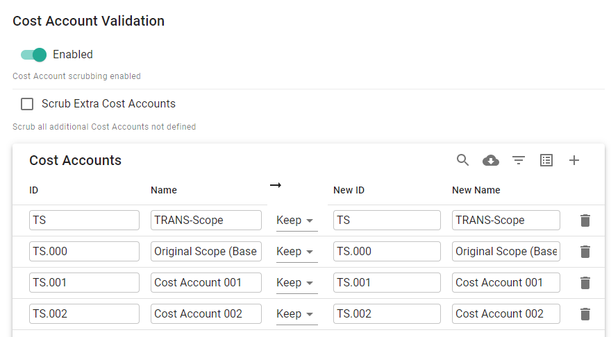Click the ID field containing TS

coord(84,221)
